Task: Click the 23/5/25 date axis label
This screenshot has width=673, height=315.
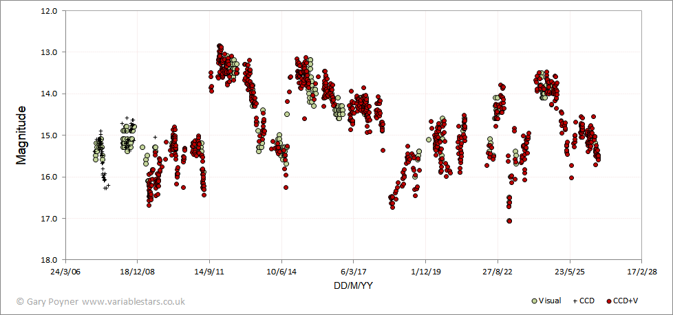Action: click(570, 272)
